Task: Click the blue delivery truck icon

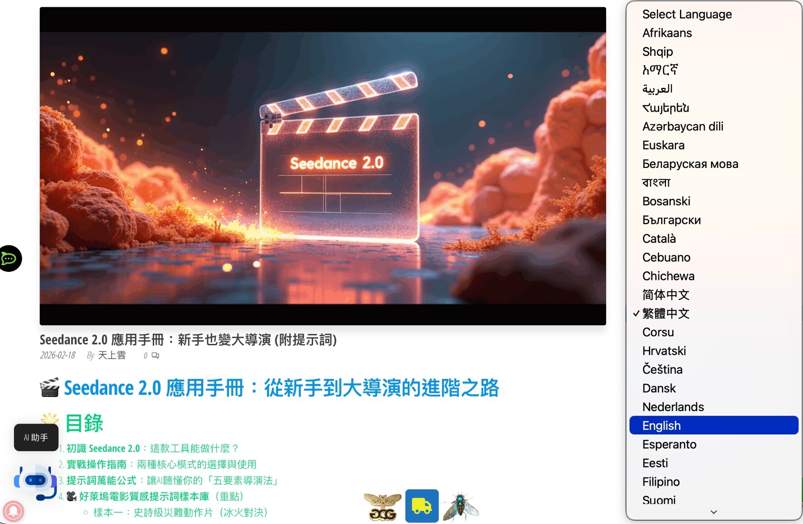Action: (421, 506)
